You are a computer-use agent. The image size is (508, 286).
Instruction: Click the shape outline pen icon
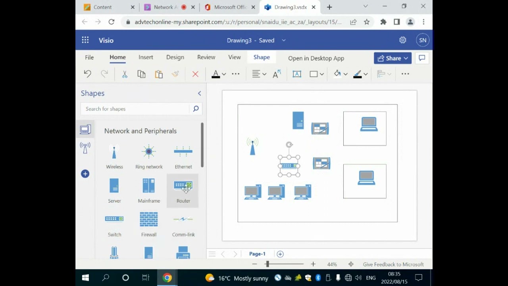pos(357,74)
